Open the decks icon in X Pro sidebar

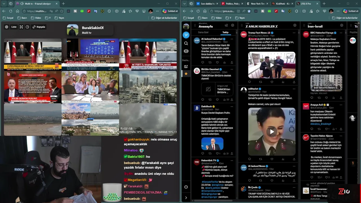(x=186, y=67)
